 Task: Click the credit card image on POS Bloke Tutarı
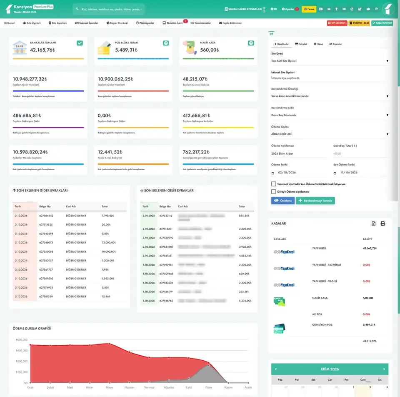click(104, 48)
